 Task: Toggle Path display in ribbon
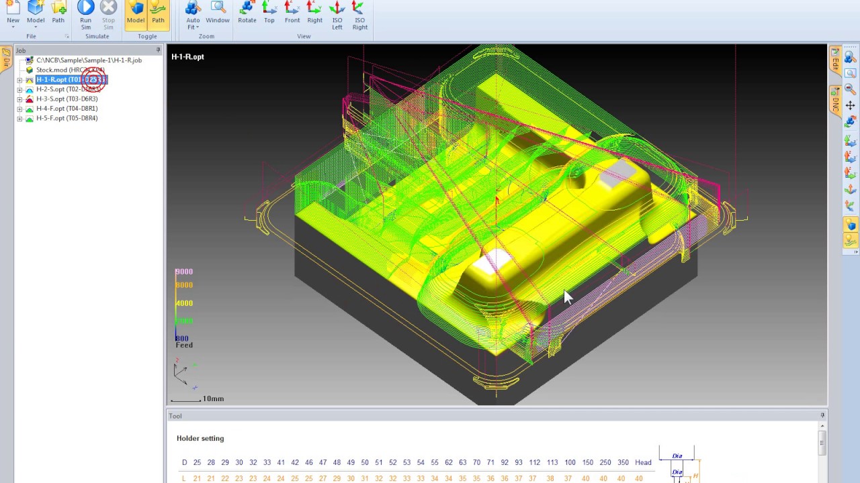(x=158, y=13)
